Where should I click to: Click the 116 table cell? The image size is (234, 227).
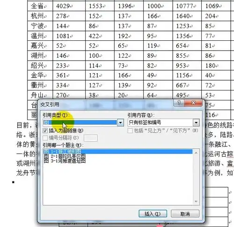218,115
